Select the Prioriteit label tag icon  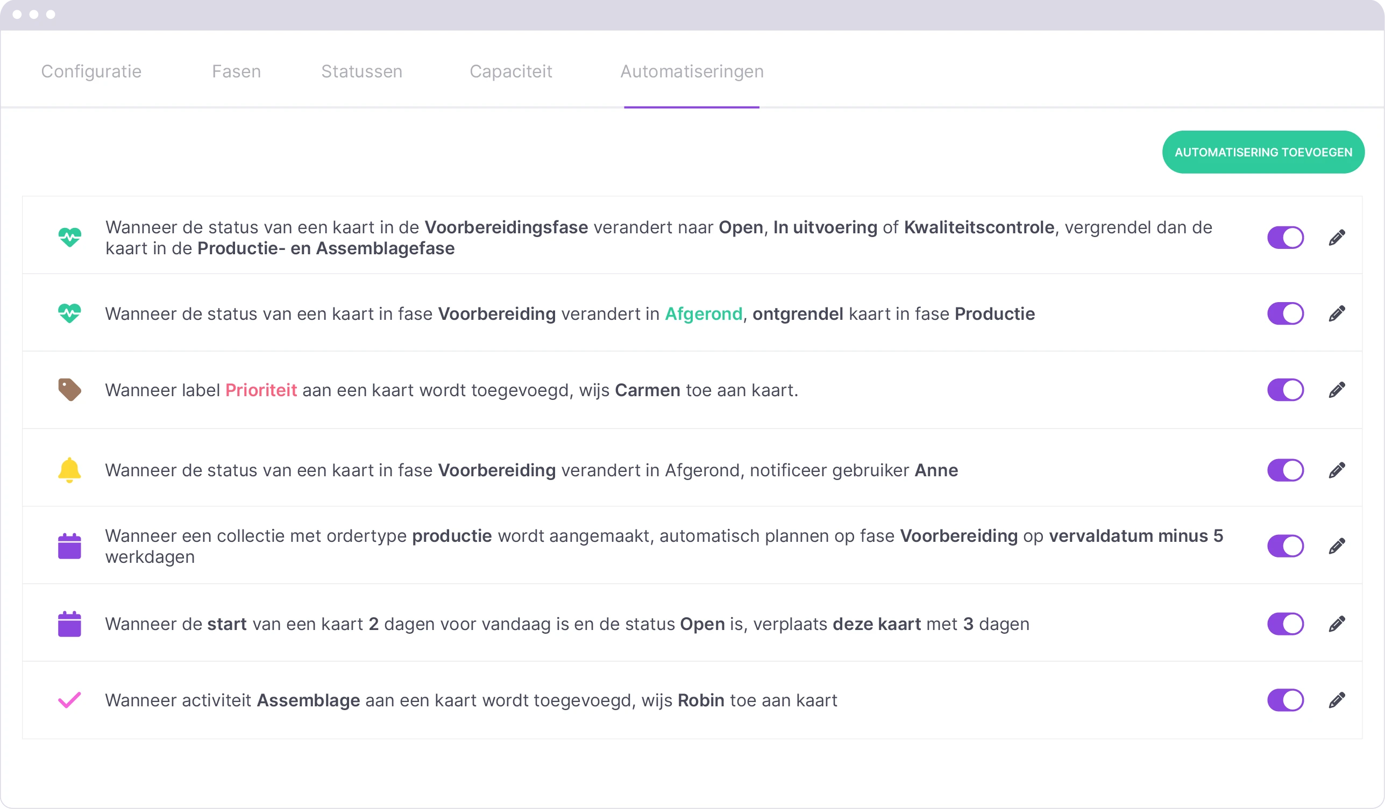(70, 389)
